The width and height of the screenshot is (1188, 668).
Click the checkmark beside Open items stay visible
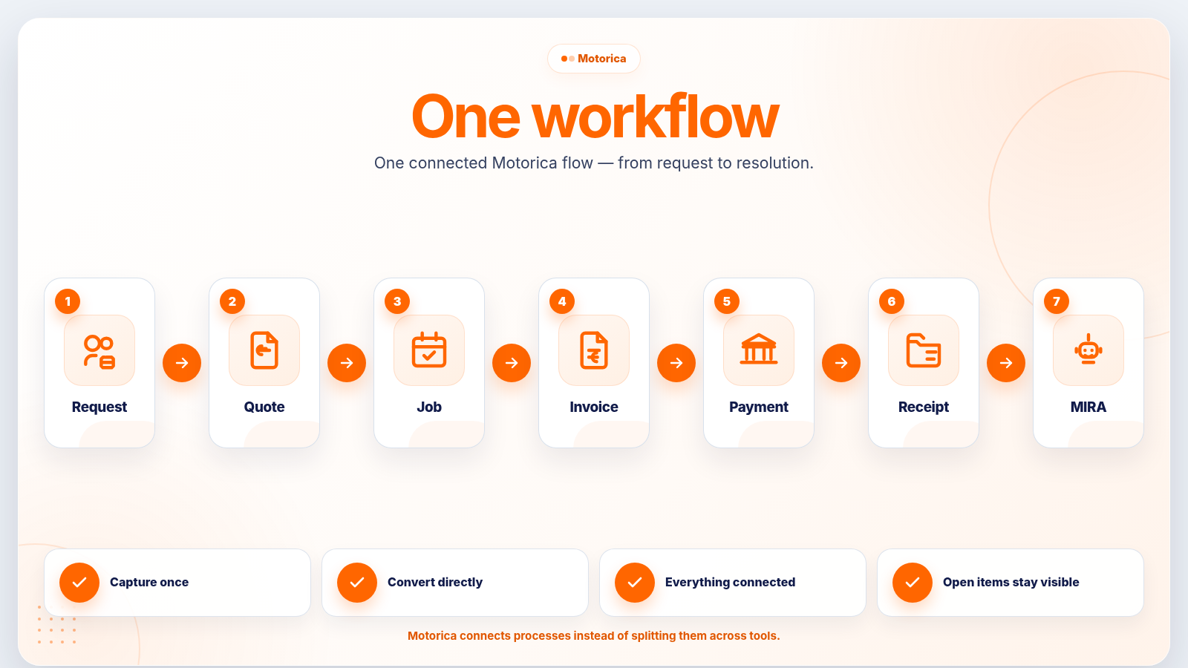click(x=913, y=583)
